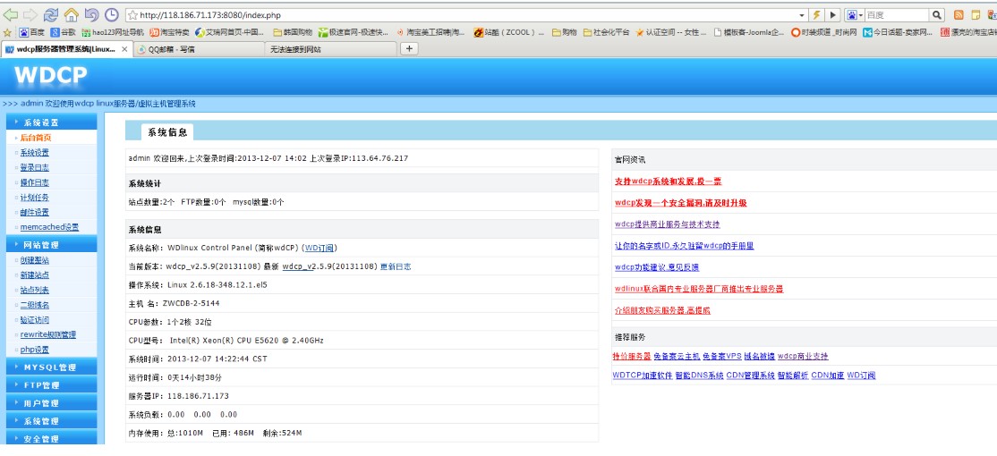Click the sticky note toolbar icon
Viewport: 997px width, 456px height.
coord(976,15)
